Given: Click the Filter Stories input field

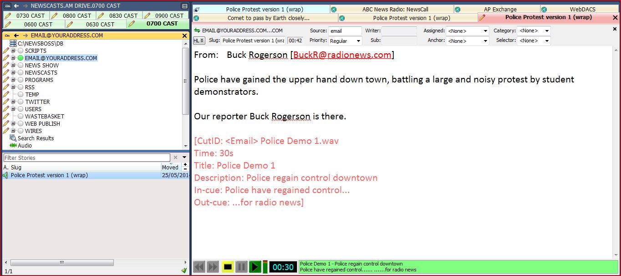Looking at the screenshot, I should point(87,158).
